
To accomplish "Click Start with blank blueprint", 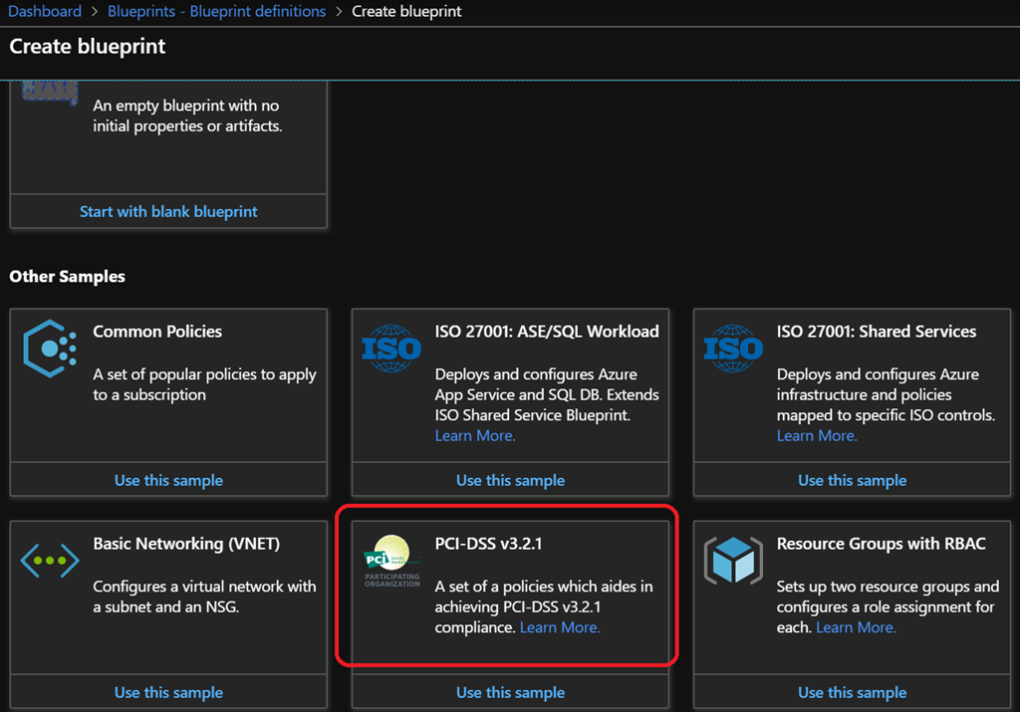I will coord(168,211).
